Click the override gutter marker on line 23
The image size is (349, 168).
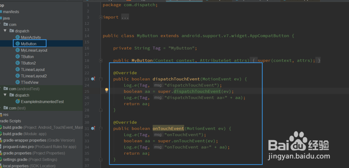pyautogui.click(x=93, y=79)
